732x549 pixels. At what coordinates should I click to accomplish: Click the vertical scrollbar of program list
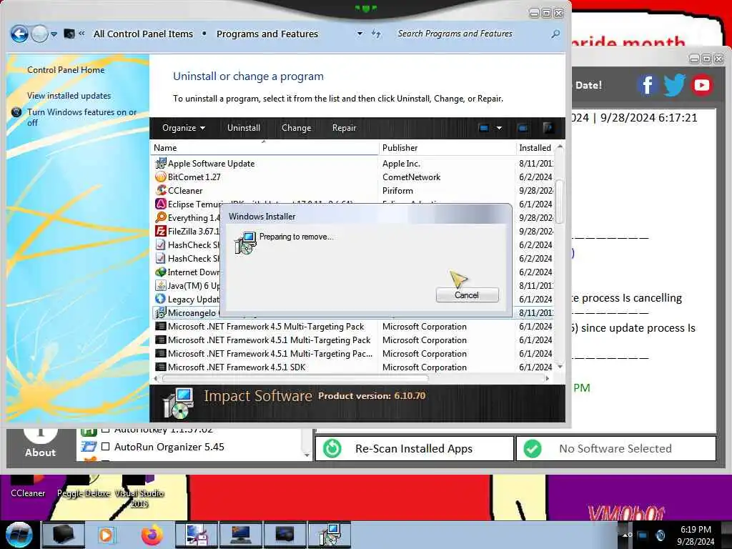(x=559, y=202)
